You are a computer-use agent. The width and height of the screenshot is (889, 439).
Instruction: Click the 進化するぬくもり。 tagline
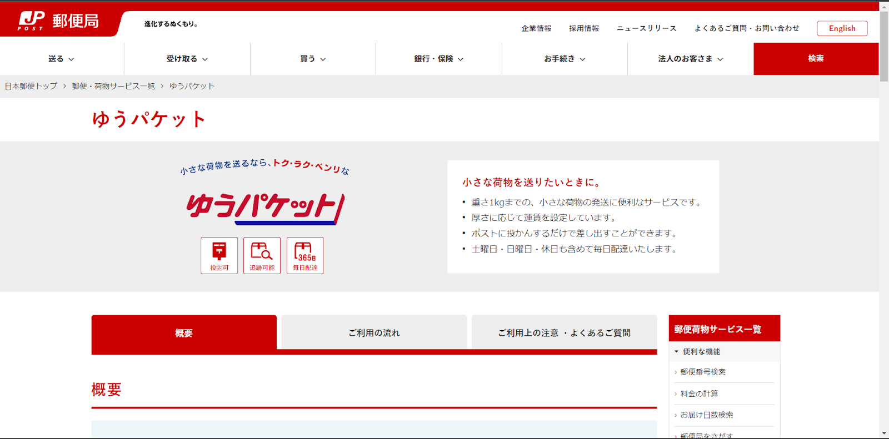pos(171,24)
